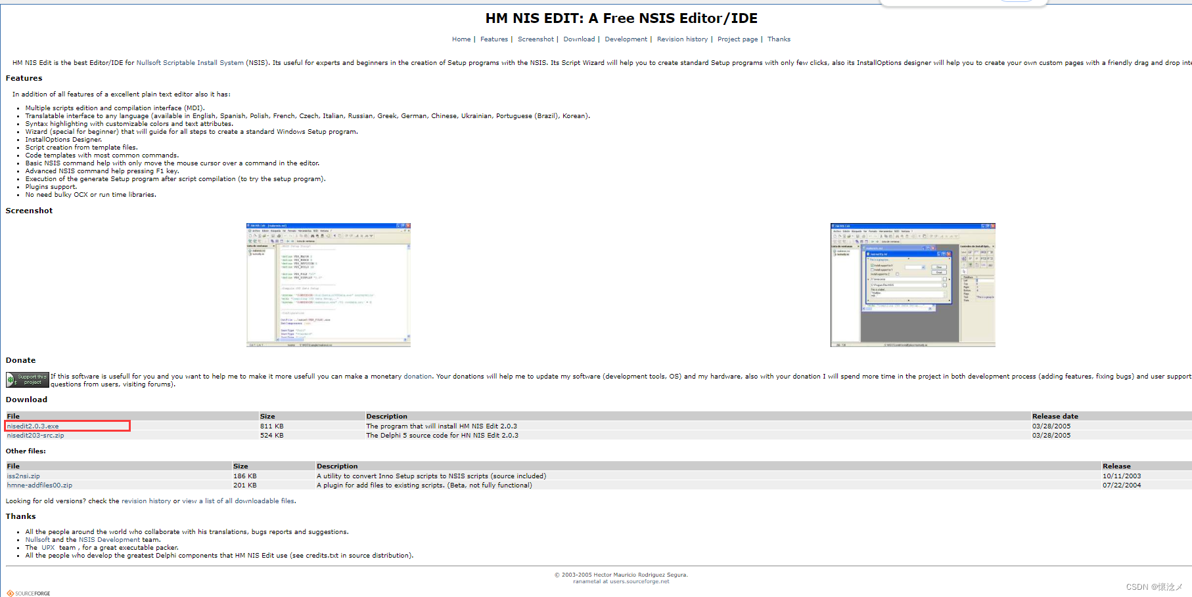Open the revision history link for old versions
The height and width of the screenshot is (597, 1192).
pos(146,501)
